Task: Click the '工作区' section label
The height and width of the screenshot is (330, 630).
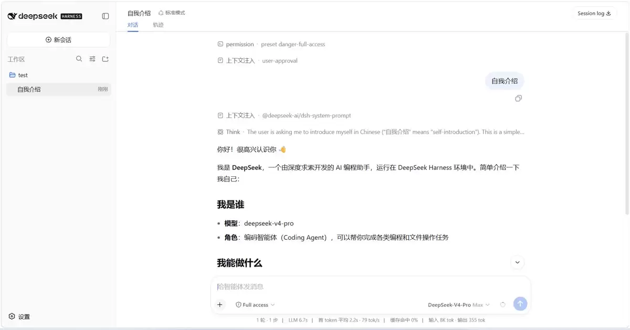Action: 16,59
